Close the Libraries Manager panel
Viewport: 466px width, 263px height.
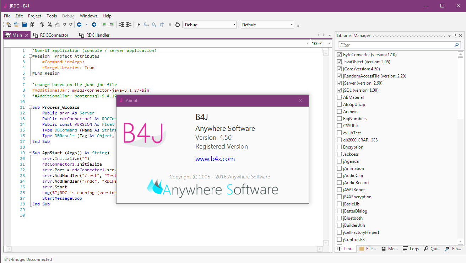pyautogui.click(x=461, y=36)
